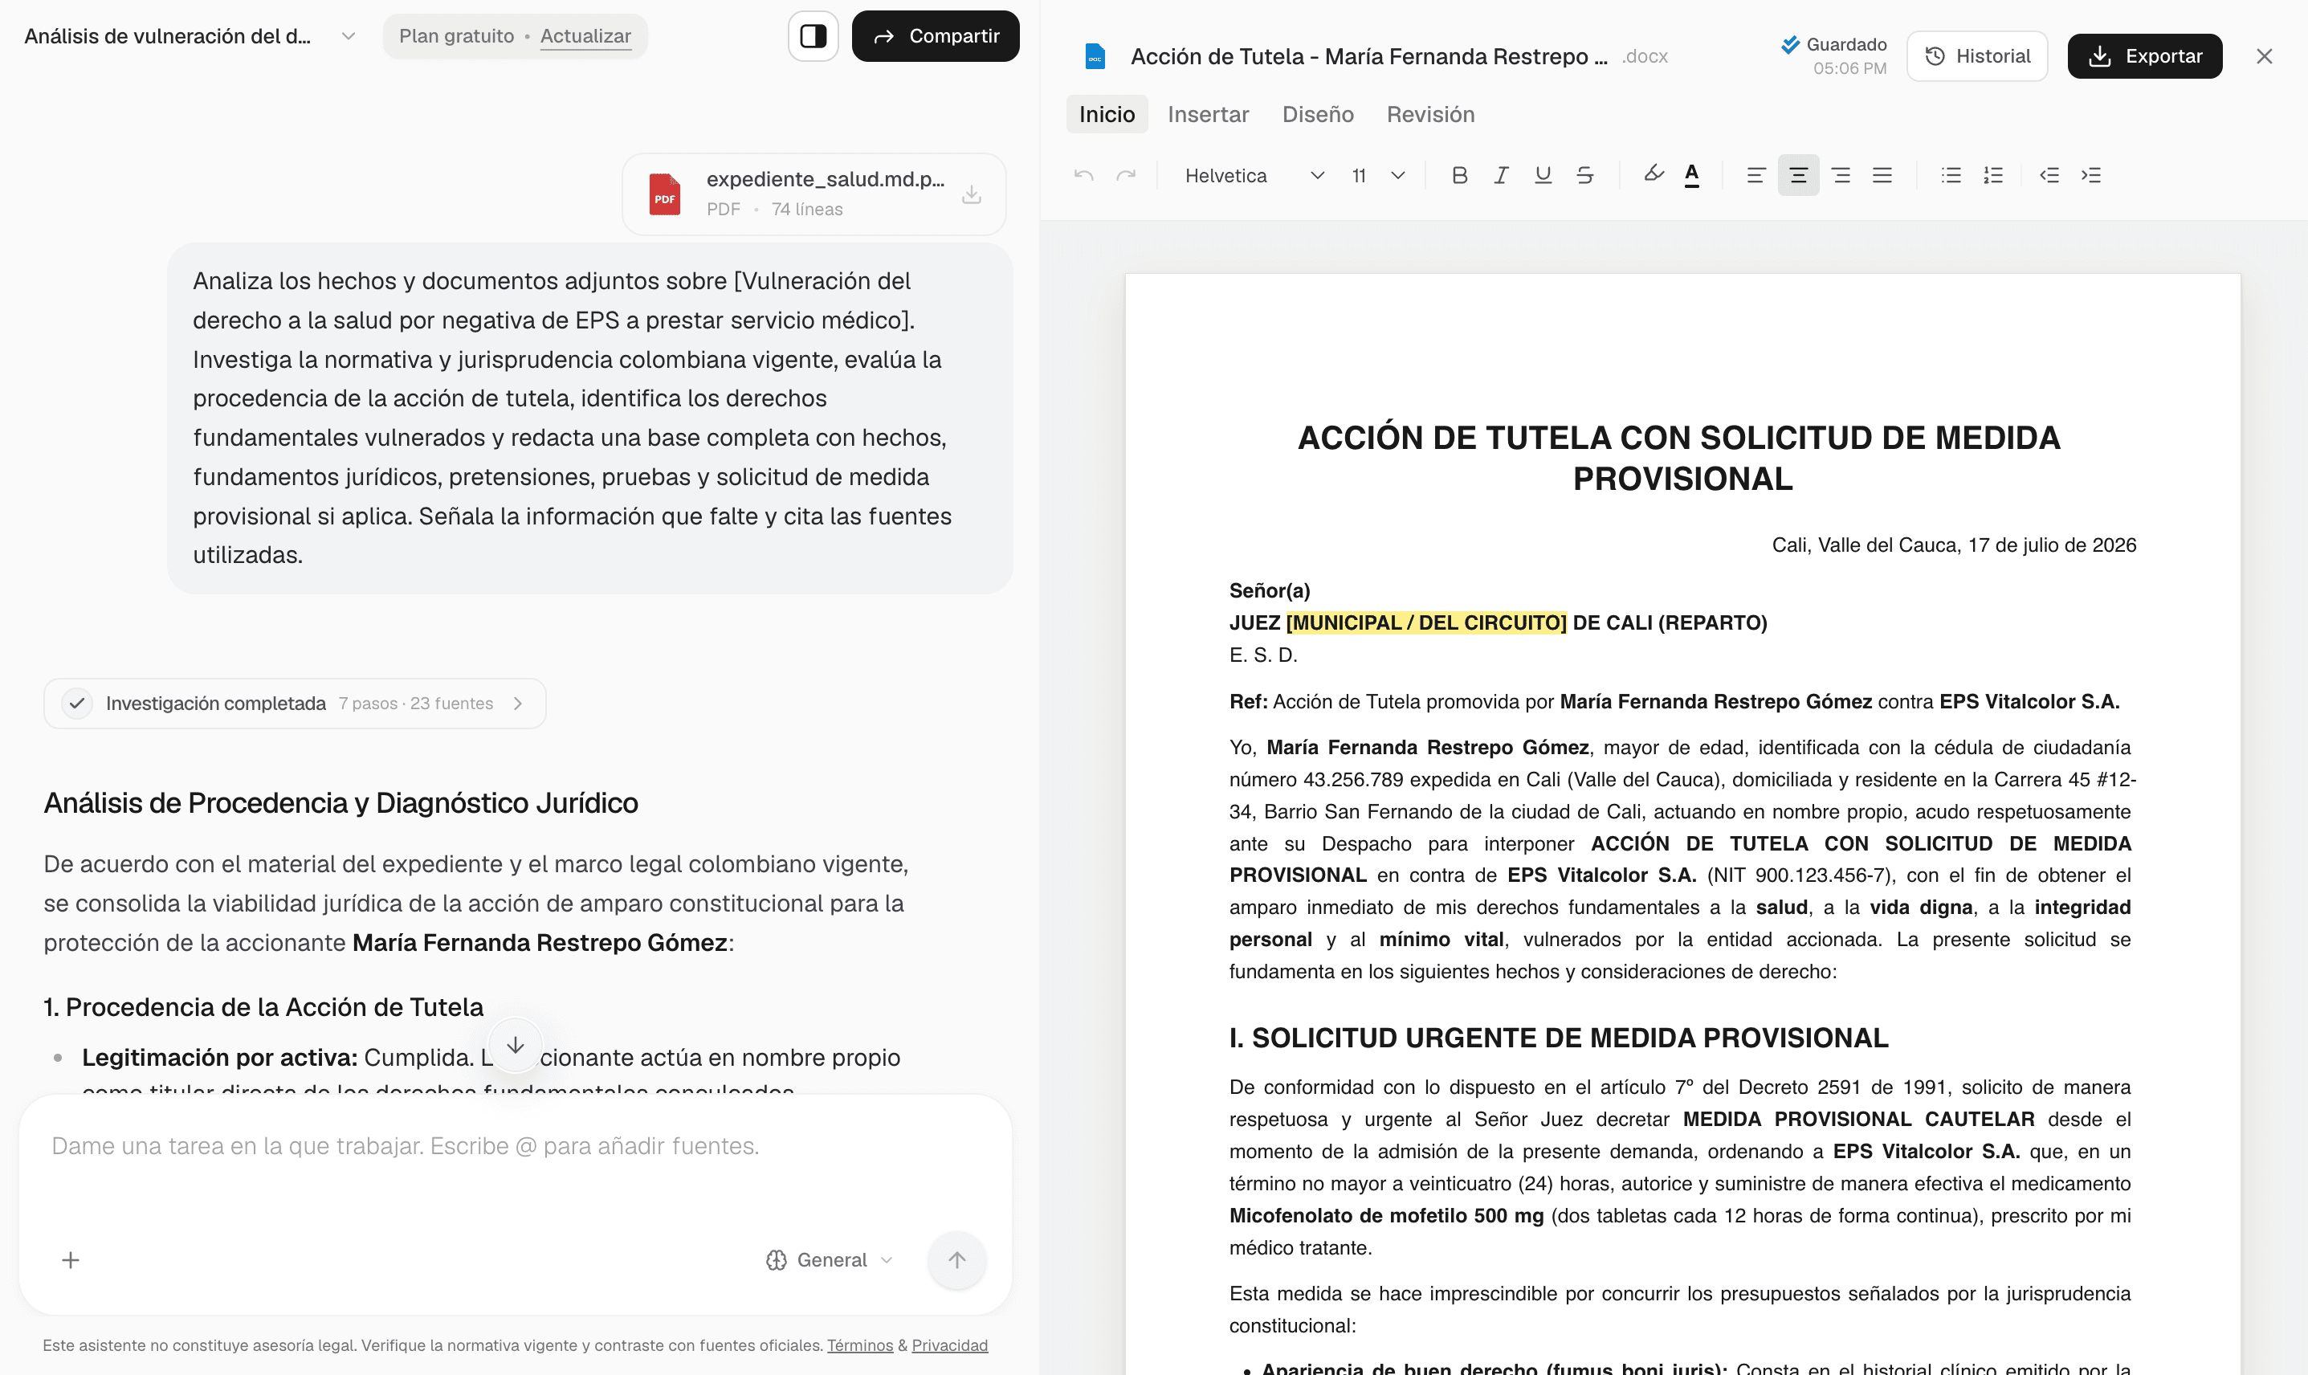Viewport: 2308px width, 1375px height.
Task: Toggle italic formatting
Action: (x=1501, y=175)
